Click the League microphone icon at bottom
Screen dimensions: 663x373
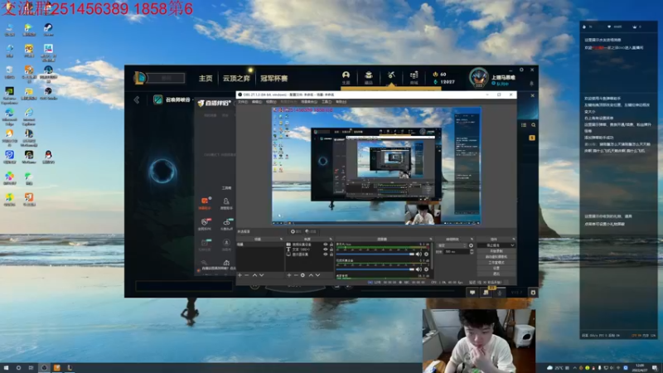tap(500, 293)
